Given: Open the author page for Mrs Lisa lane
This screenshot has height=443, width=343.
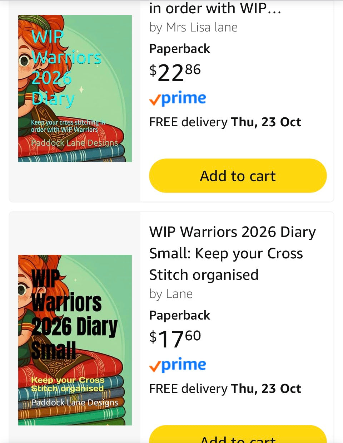Looking at the screenshot, I should coord(193,27).
